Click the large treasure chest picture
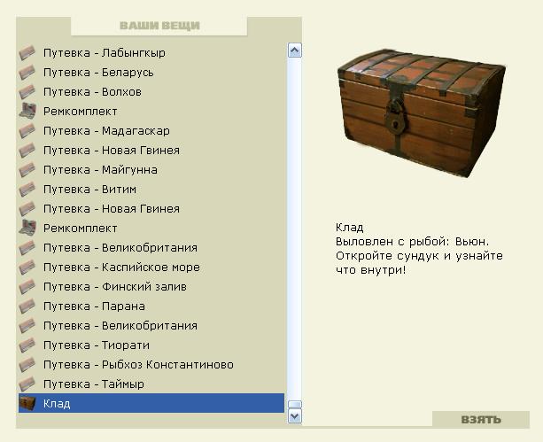 [422, 112]
